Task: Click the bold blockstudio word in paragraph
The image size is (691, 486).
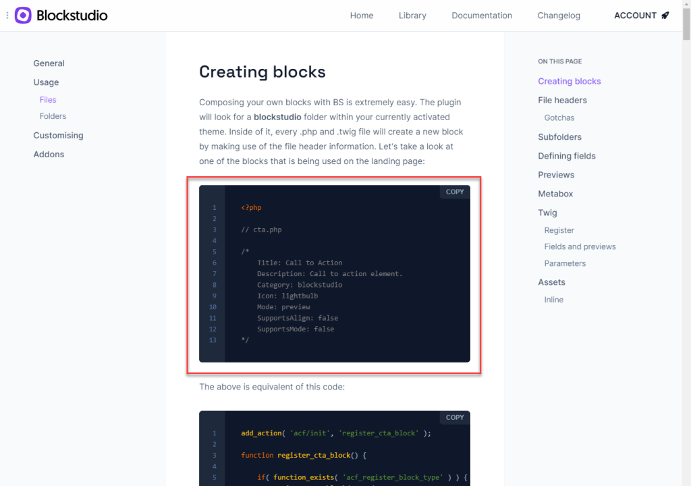Action: pyautogui.click(x=277, y=117)
